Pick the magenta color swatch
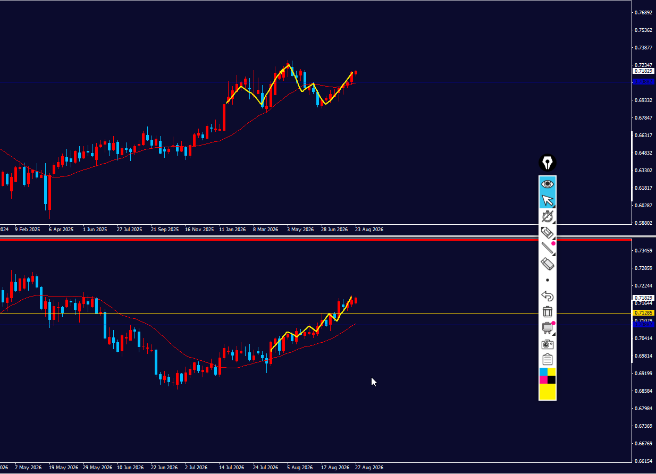The width and height of the screenshot is (656, 474). pos(543,379)
